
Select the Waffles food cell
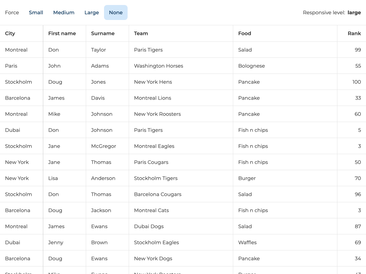coord(247,243)
